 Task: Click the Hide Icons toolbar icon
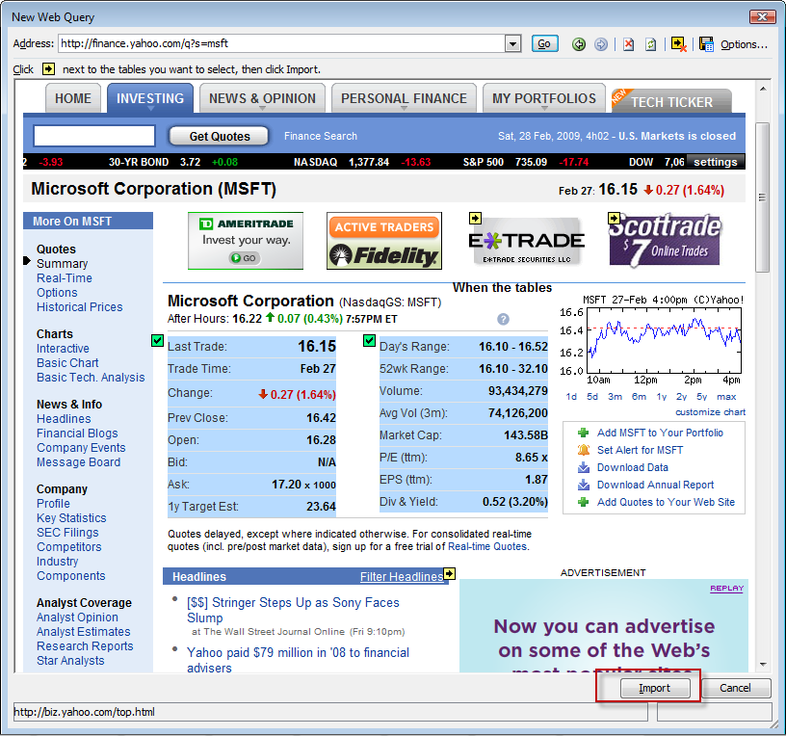pos(679,44)
